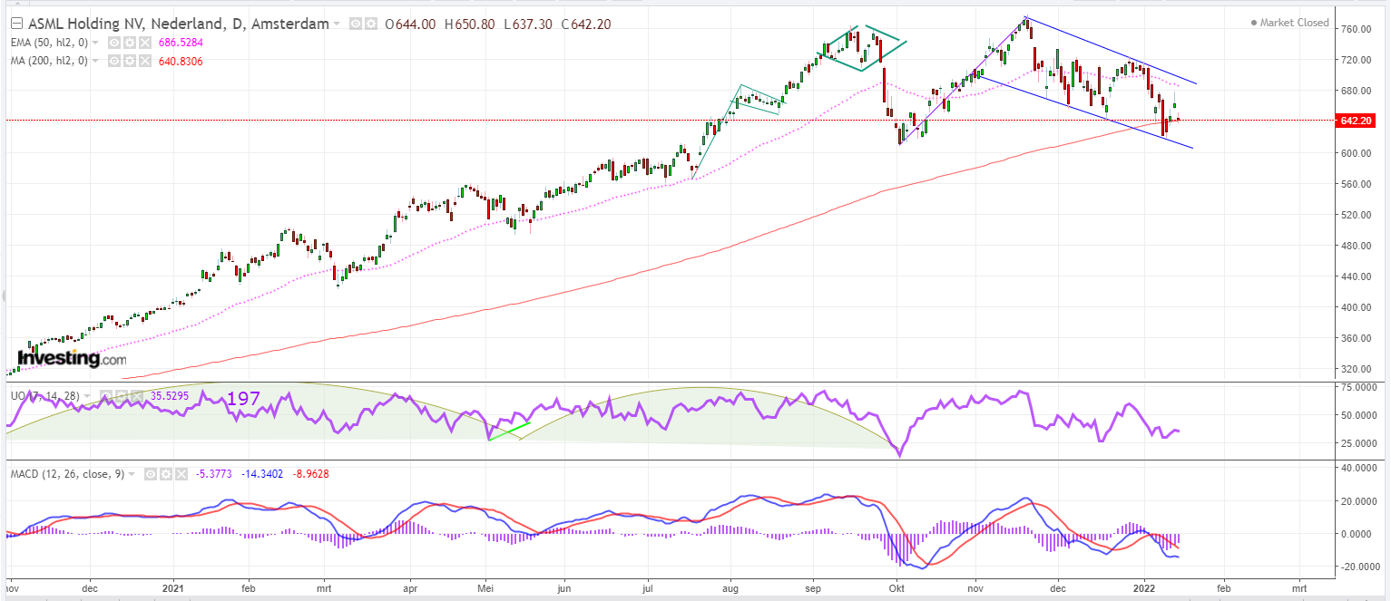The height and width of the screenshot is (601, 1391).
Task: Click the MA value 640.8306
Action: (179, 61)
